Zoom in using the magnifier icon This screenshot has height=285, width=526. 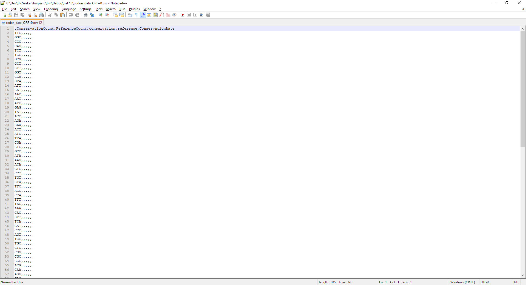pos(100,15)
